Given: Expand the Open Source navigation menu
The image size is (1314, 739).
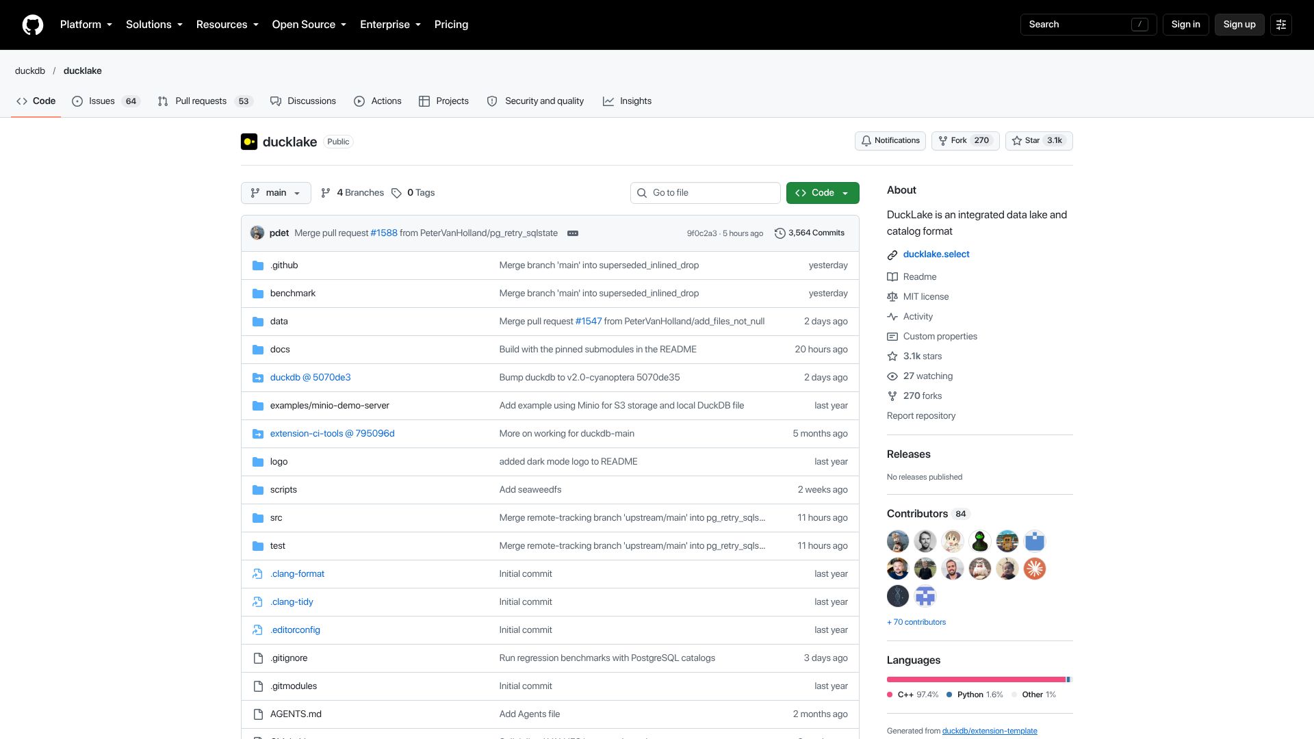Looking at the screenshot, I should pos(309,25).
